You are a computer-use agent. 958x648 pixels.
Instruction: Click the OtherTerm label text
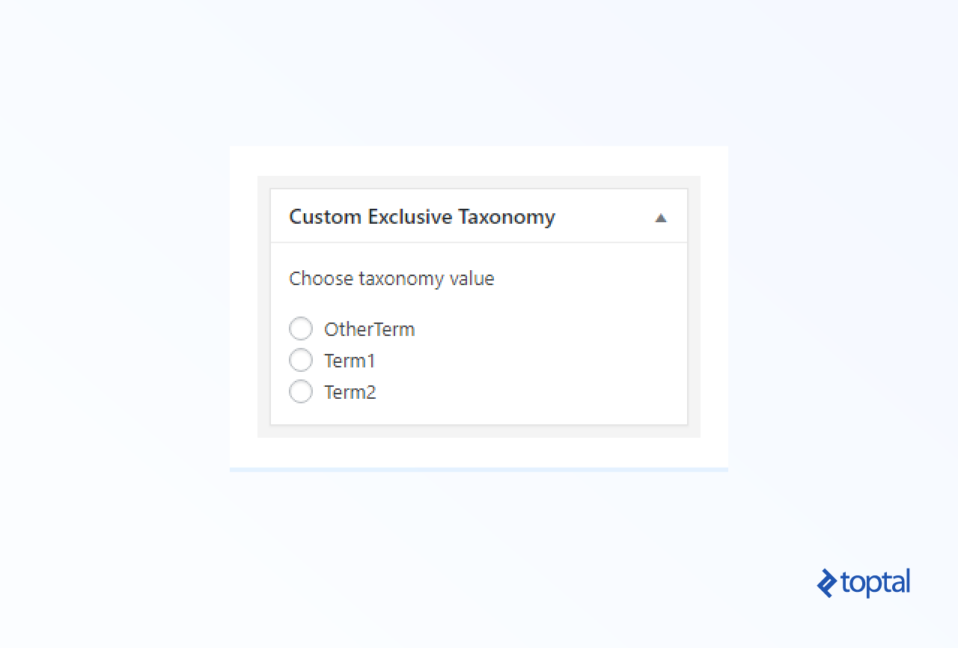tap(369, 329)
